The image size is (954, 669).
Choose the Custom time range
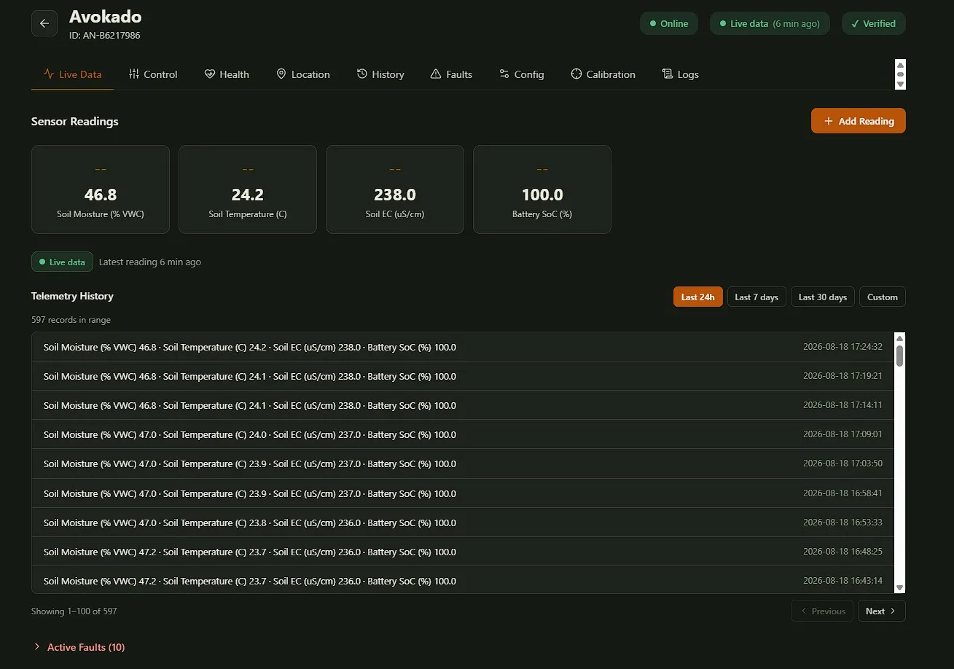(883, 297)
